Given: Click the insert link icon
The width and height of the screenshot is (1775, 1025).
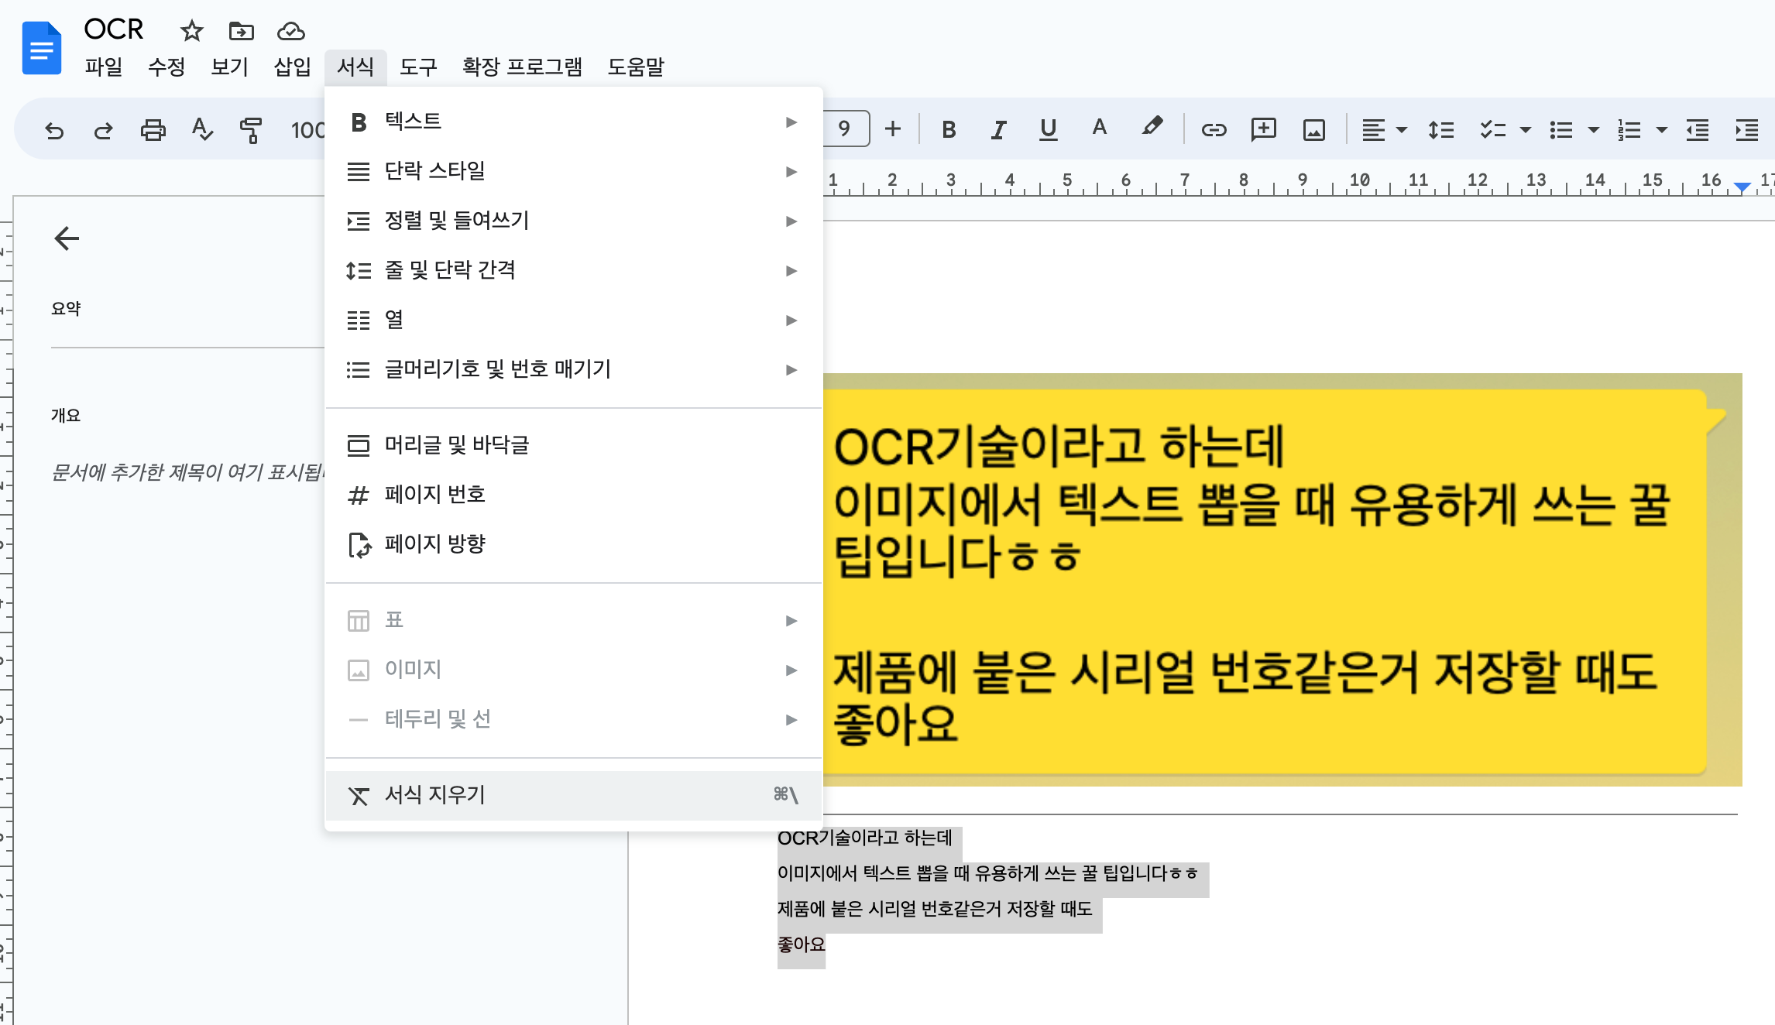Looking at the screenshot, I should (x=1214, y=130).
